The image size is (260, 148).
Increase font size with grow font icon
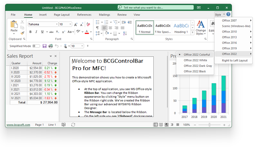(76, 25)
